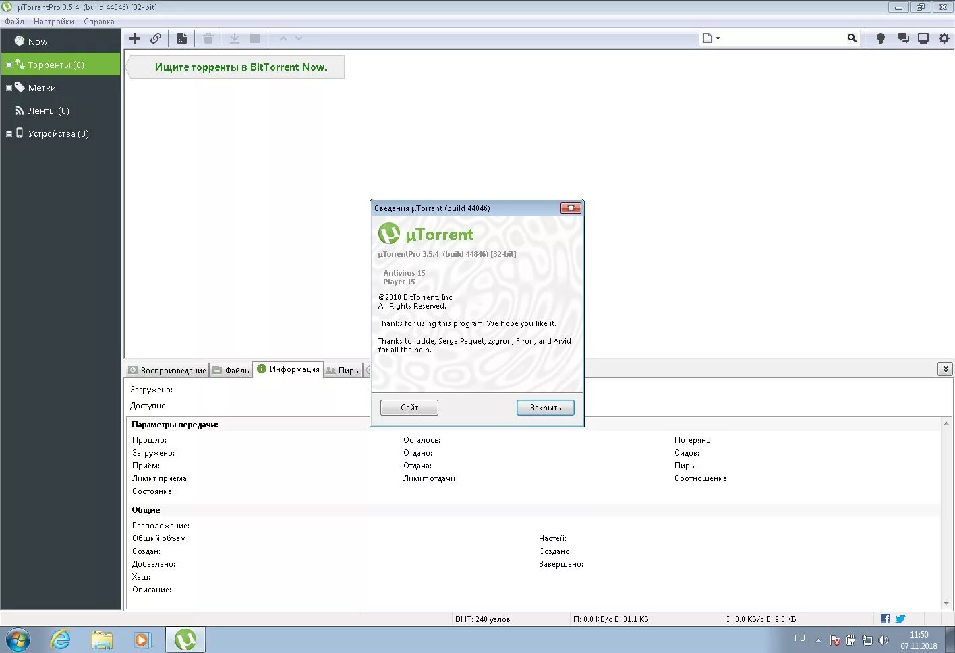
Task: Click the RU language indicator
Action: [799, 638]
